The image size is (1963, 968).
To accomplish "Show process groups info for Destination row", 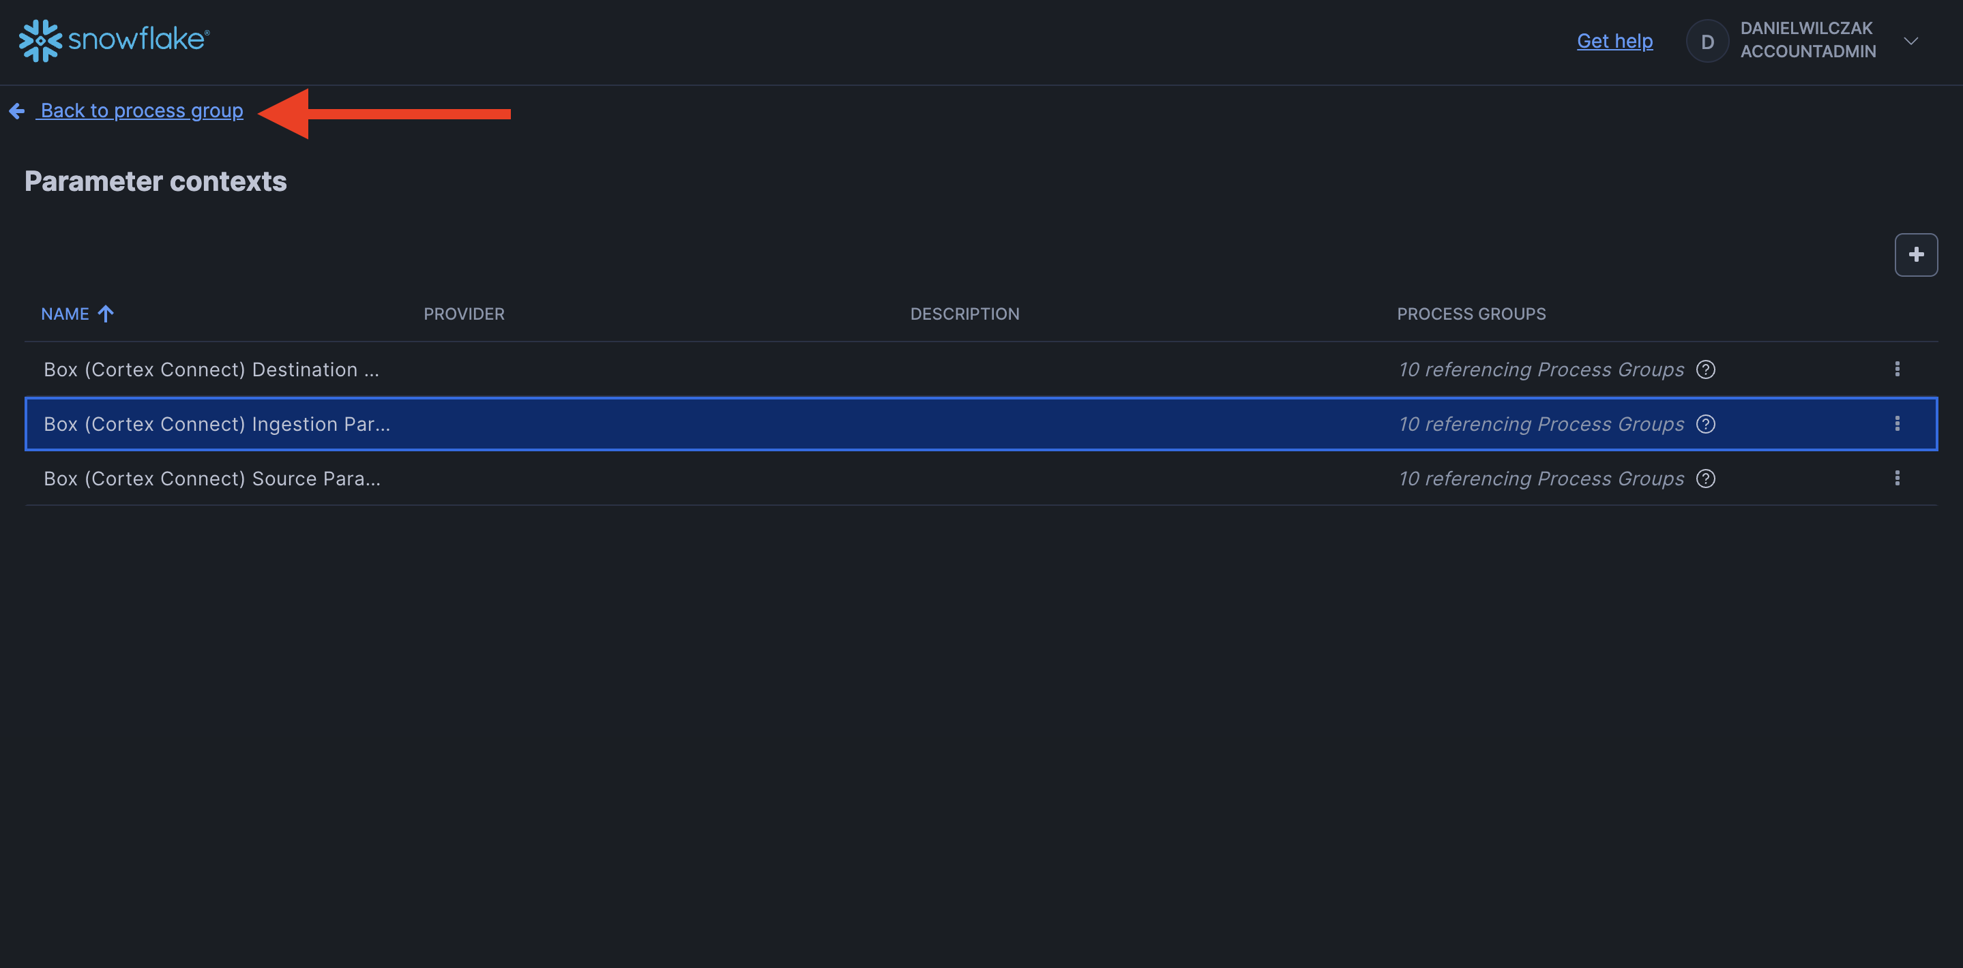I will point(1705,369).
